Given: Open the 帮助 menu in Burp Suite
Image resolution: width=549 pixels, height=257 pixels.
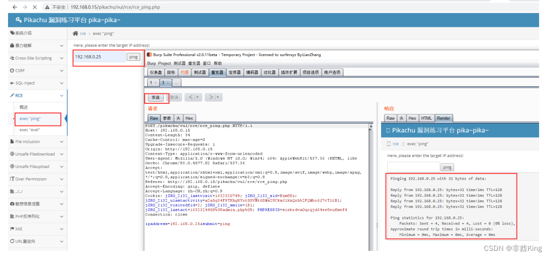Looking at the screenshot, I should tap(218, 63).
